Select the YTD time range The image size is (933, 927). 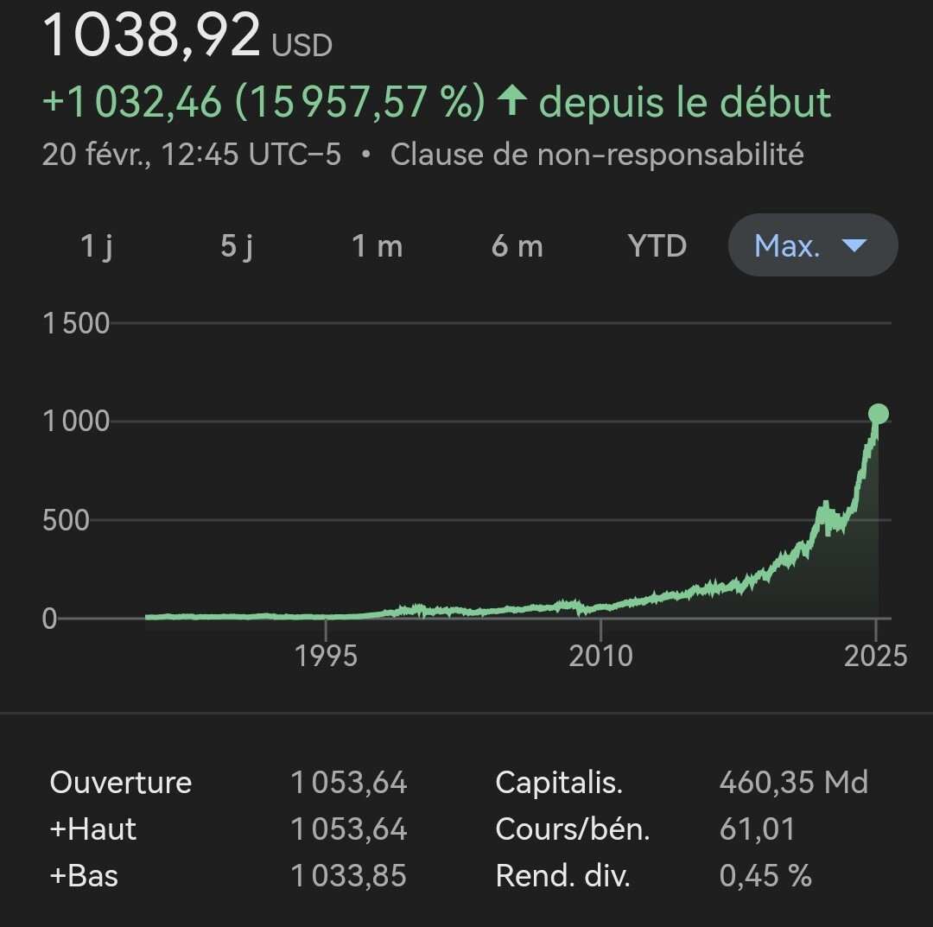(x=657, y=245)
